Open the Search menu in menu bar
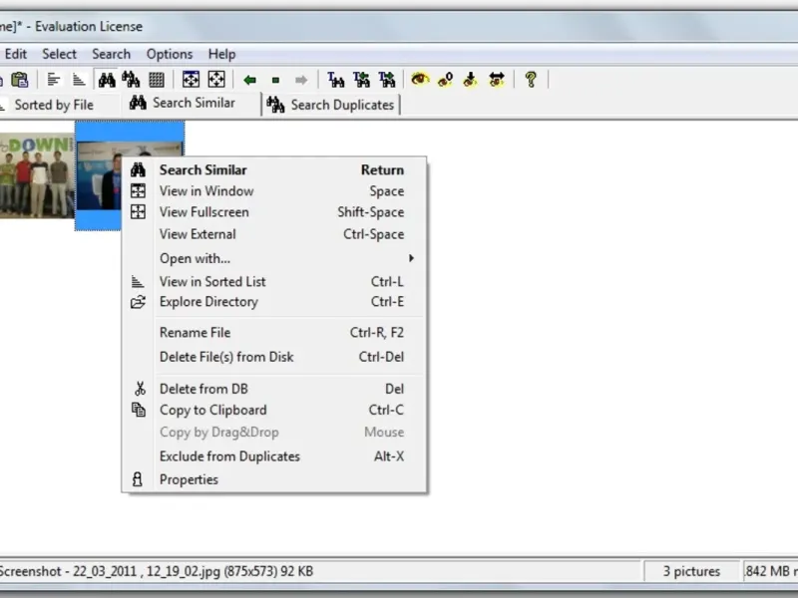Image resolution: width=798 pixels, height=598 pixels. (111, 54)
